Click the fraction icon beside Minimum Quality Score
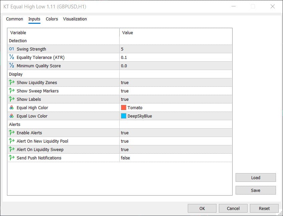 tap(12, 66)
